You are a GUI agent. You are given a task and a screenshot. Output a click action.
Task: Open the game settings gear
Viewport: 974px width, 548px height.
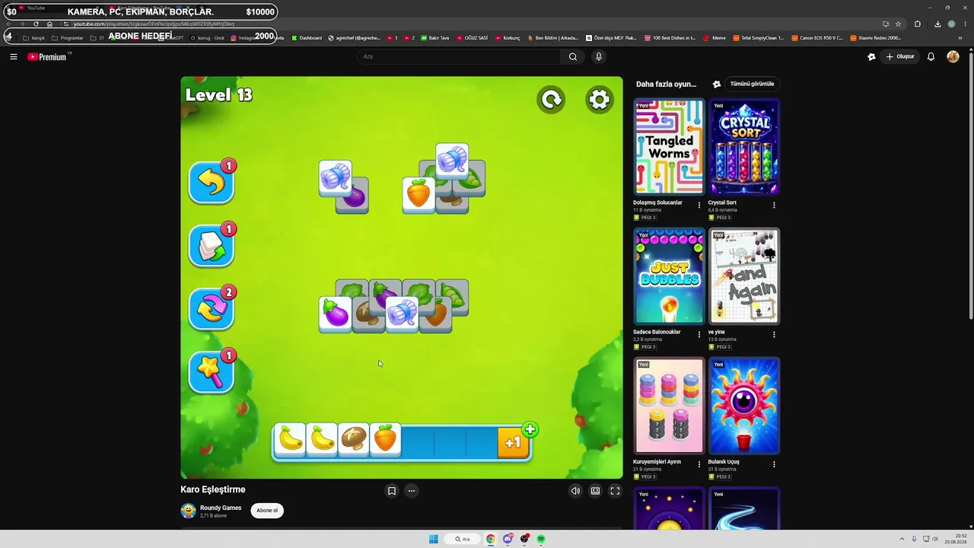coord(600,100)
